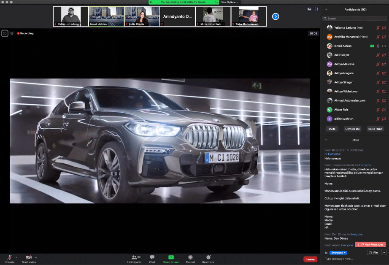This screenshot has width=389, height=265.
Task: Expand audio options arrow next to Unmute
Action: point(16,257)
